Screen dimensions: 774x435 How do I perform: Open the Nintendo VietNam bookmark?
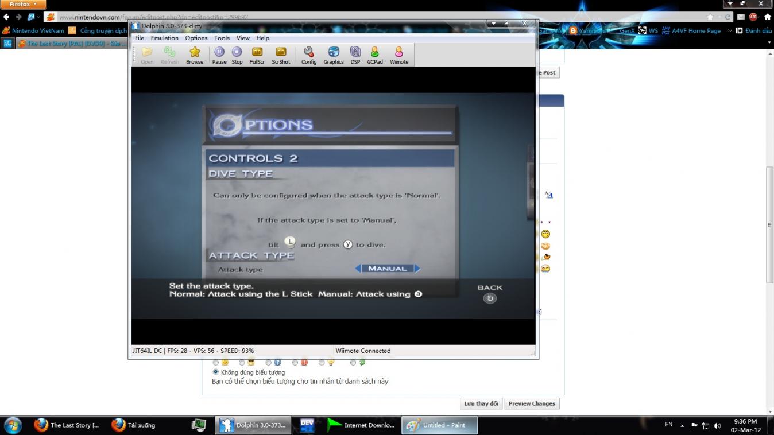33,30
